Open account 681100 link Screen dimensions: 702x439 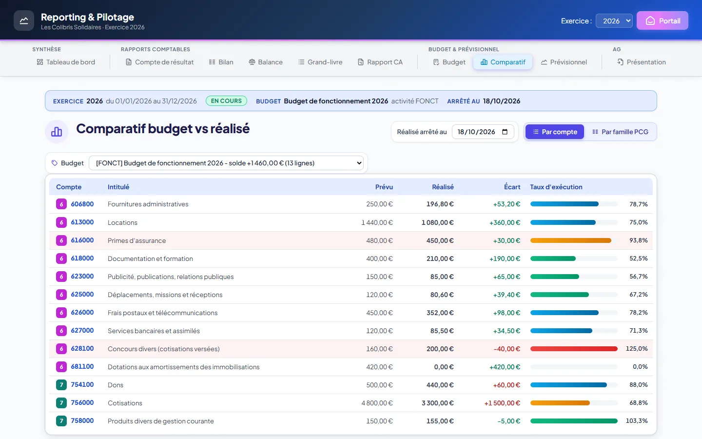[82, 367]
